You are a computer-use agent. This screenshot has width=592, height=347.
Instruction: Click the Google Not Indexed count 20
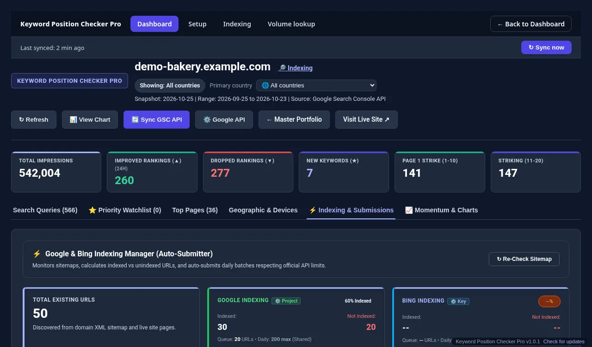[x=371, y=327]
